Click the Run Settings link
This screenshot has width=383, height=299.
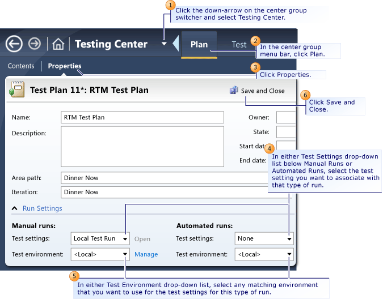tap(42, 208)
